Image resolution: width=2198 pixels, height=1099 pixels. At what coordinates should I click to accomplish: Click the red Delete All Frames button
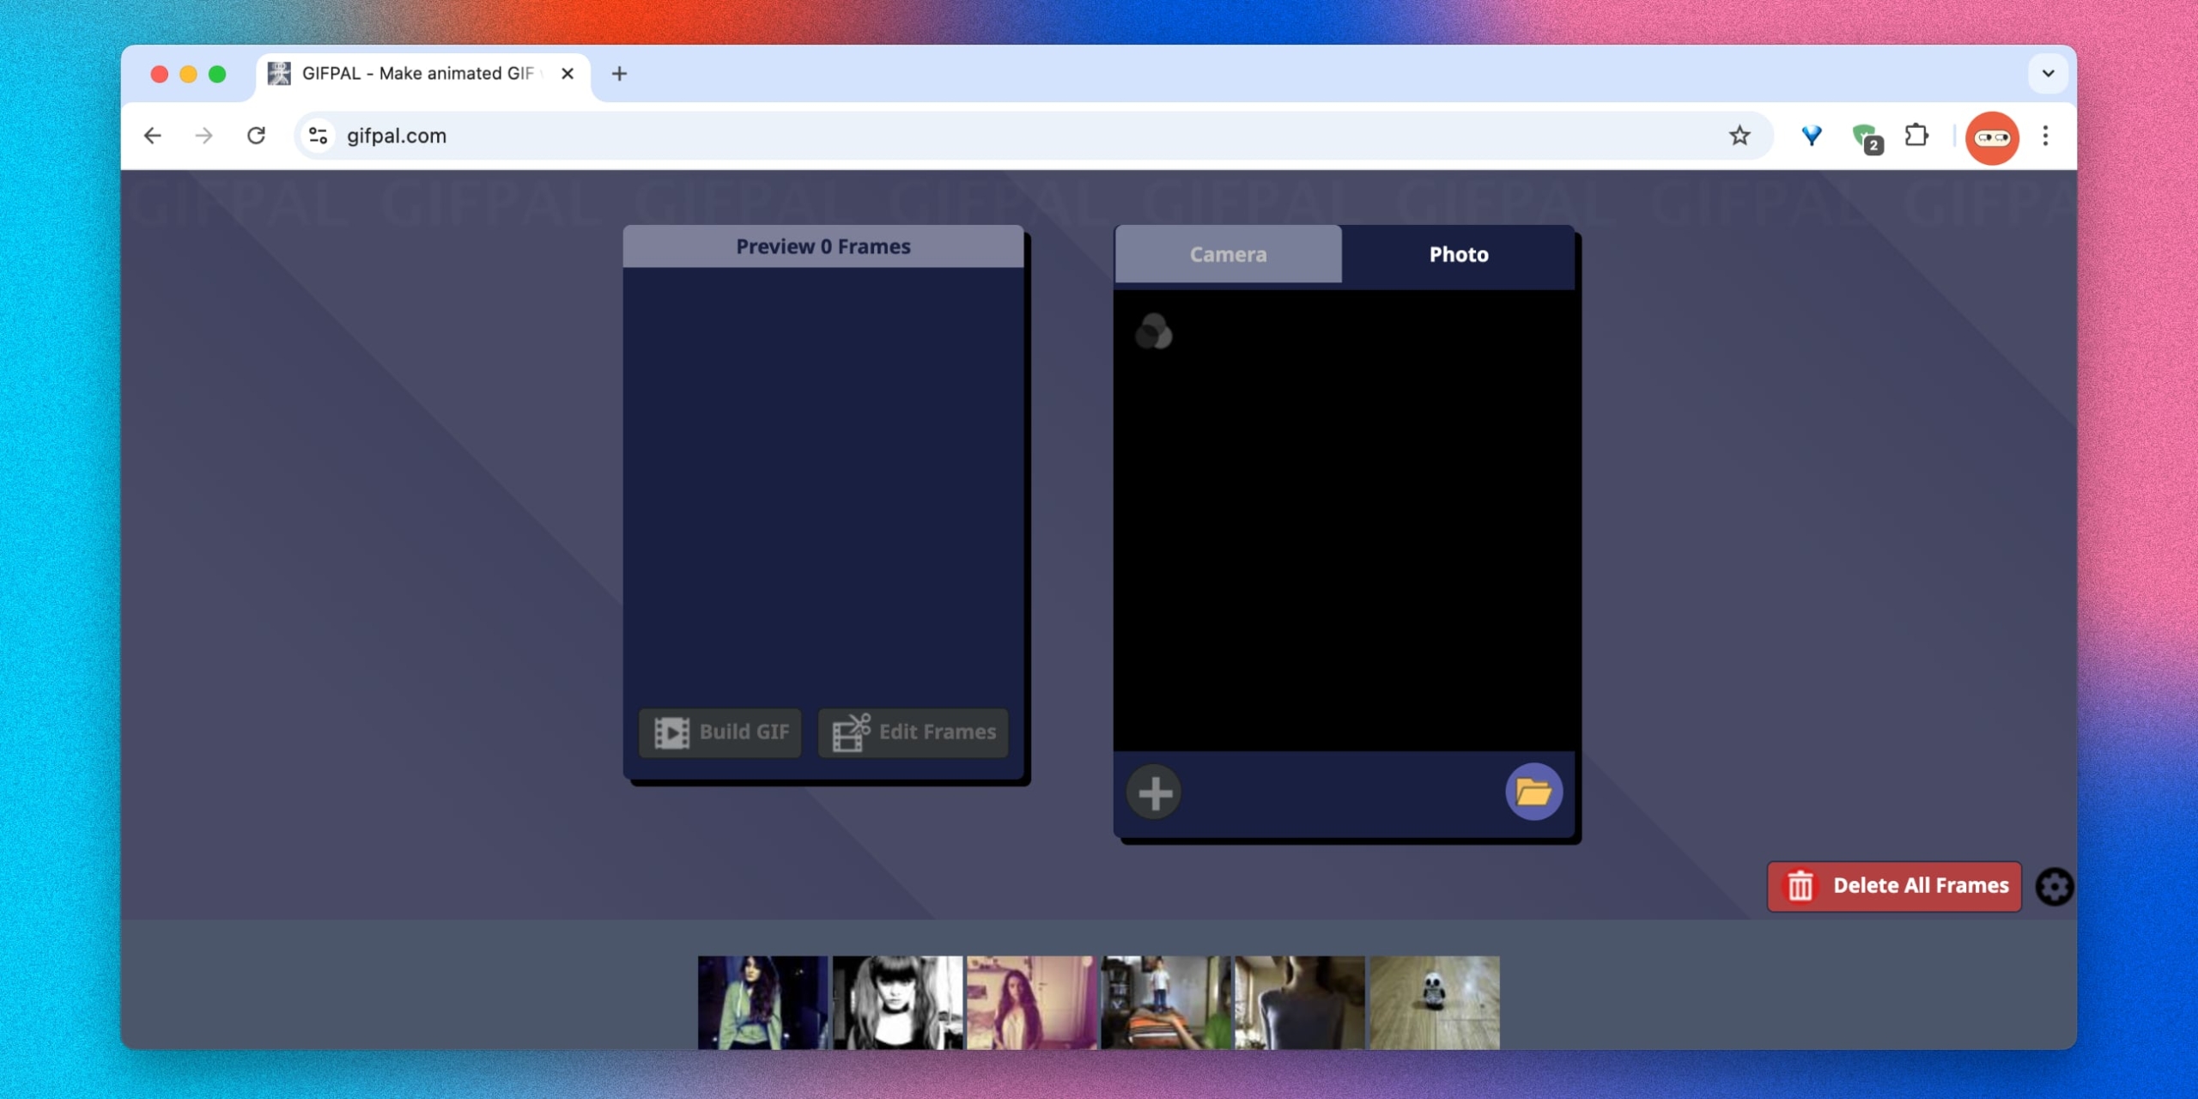point(1894,886)
